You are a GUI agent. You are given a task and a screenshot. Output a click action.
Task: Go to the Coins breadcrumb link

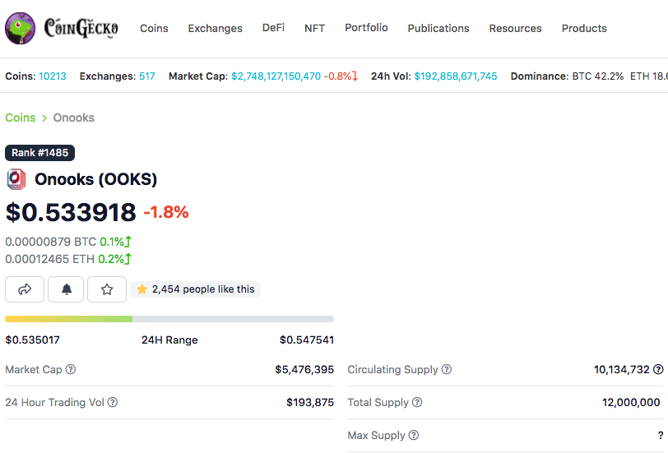(x=21, y=118)
